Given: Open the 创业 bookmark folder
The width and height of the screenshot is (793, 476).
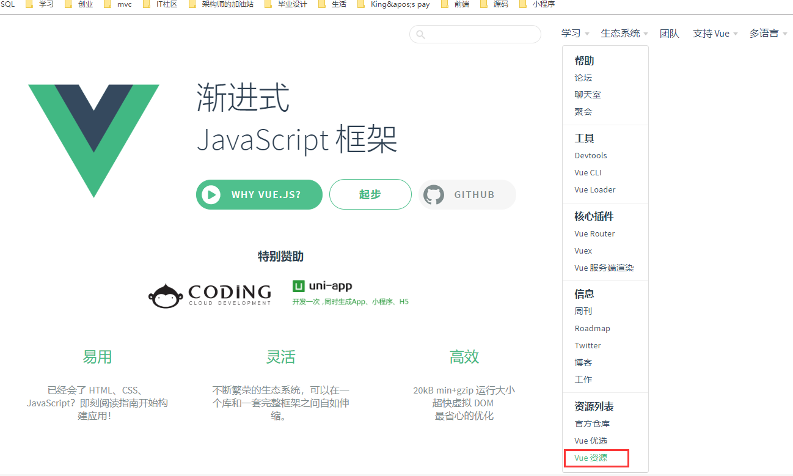Looking at the screenshot, I should [x=79, y=4].
